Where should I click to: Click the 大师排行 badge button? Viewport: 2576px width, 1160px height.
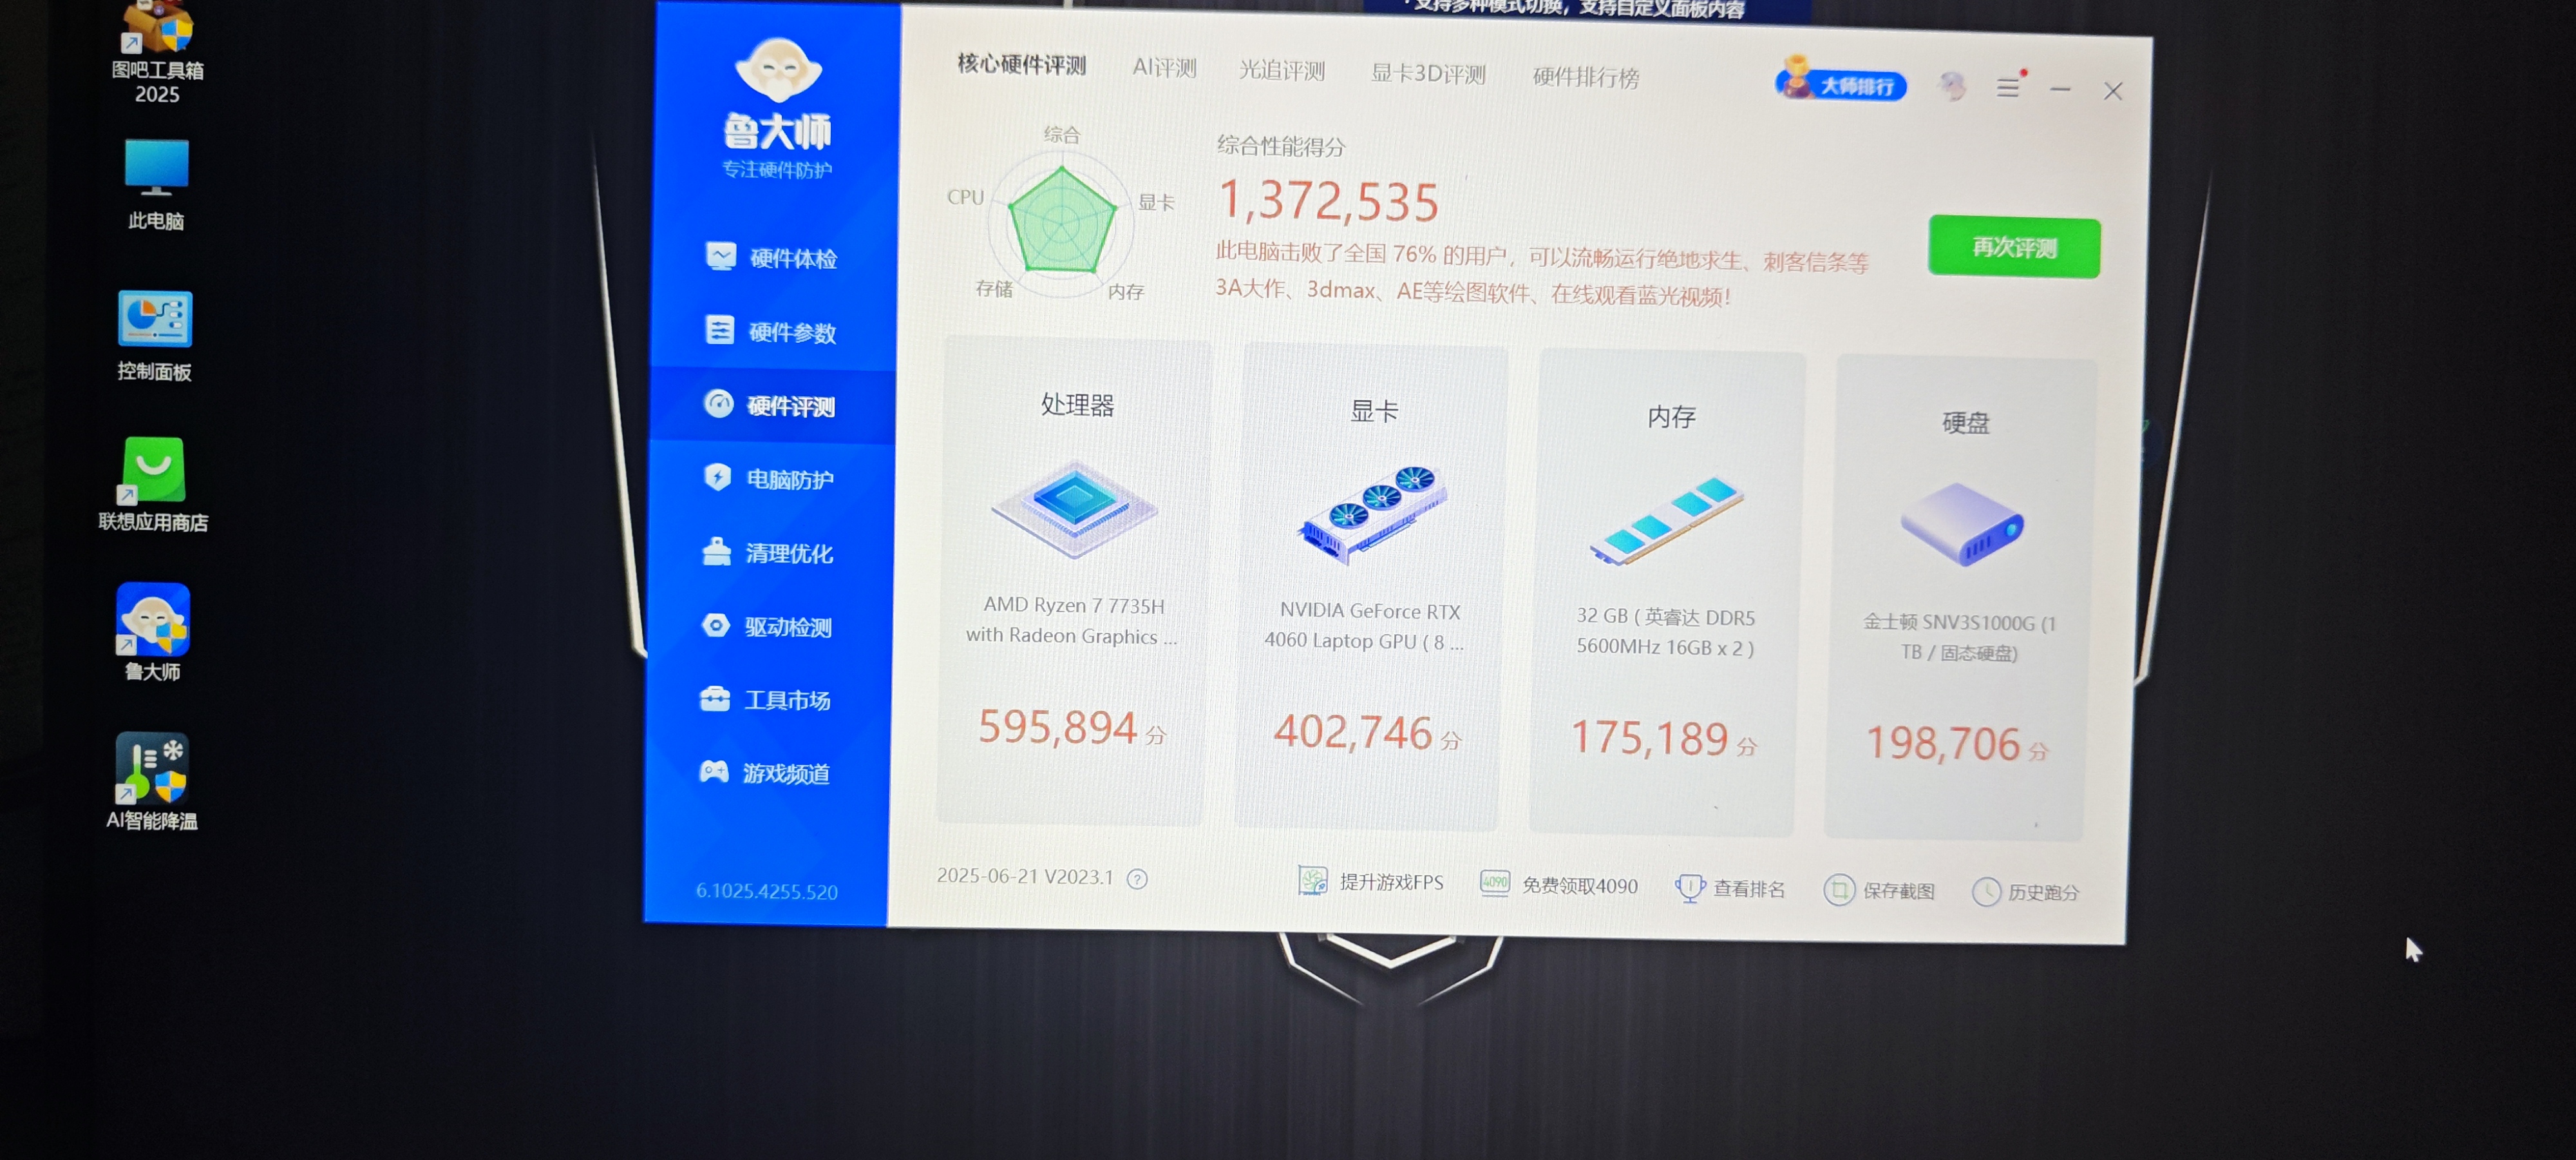pos(1840,83)
